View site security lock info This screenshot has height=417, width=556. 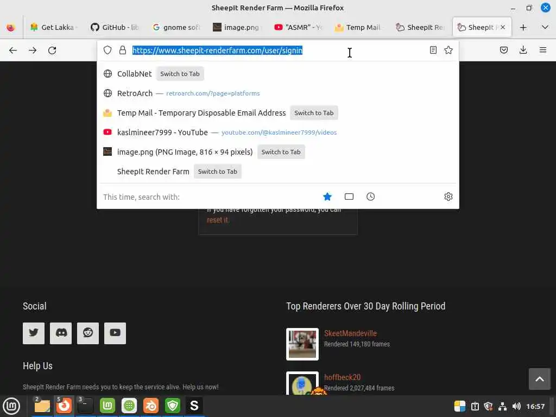[x=123, y=50]
